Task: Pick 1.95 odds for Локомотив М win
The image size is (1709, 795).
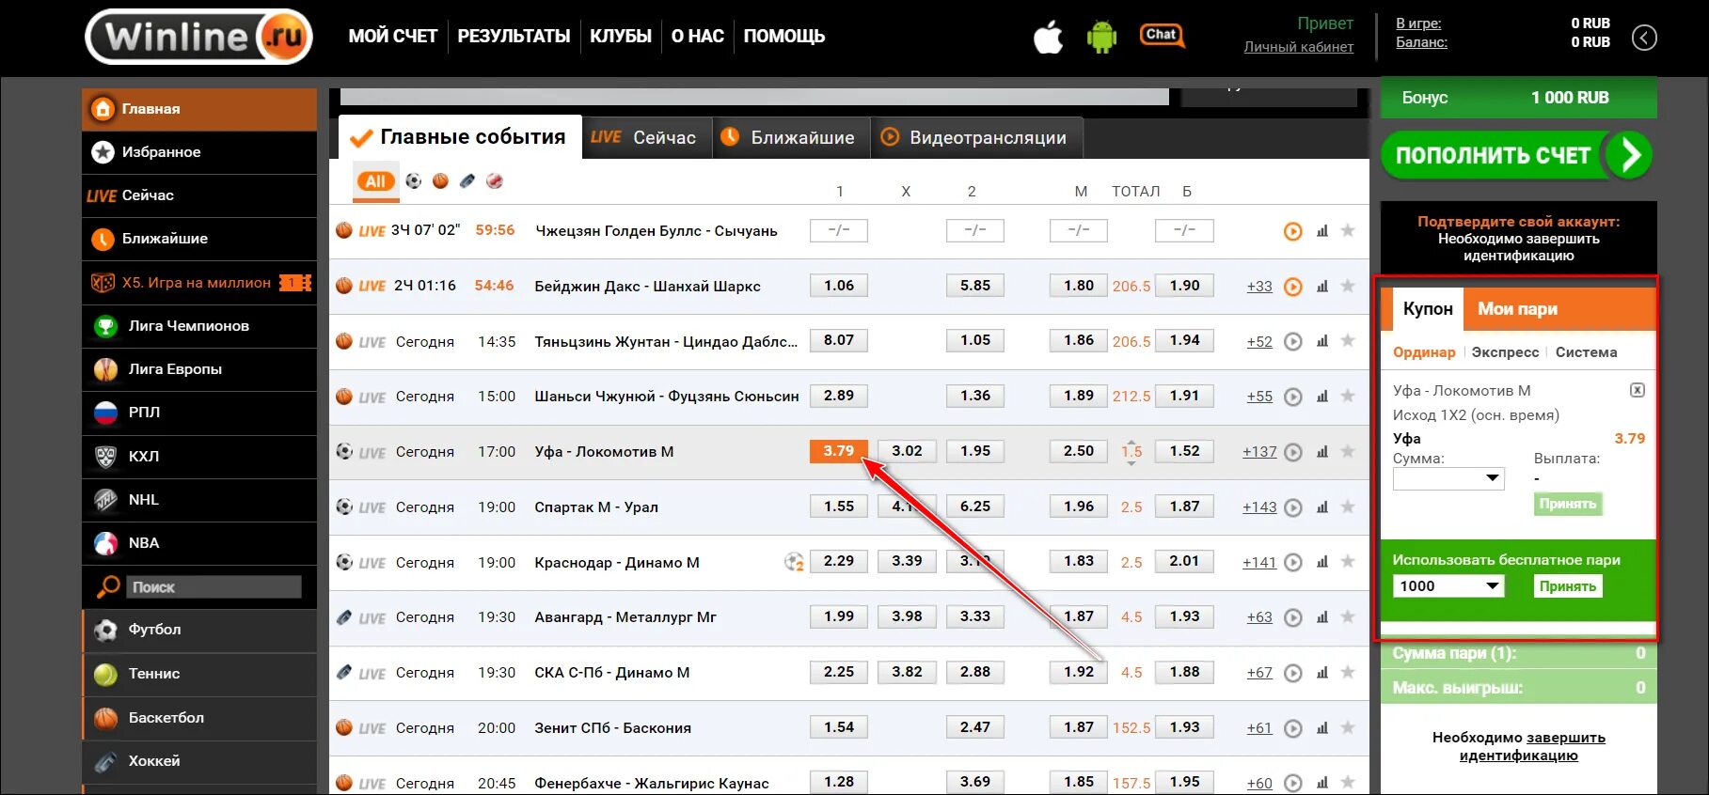Action: (x=975, y=451)
